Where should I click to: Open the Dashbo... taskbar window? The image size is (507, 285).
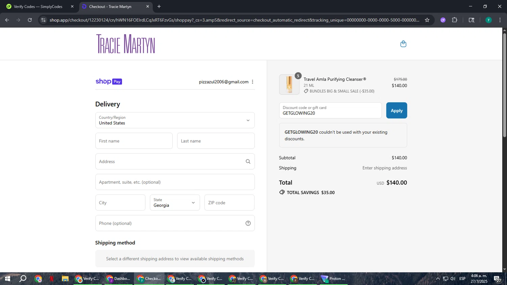pyautogui.click(x=118, y=279)
